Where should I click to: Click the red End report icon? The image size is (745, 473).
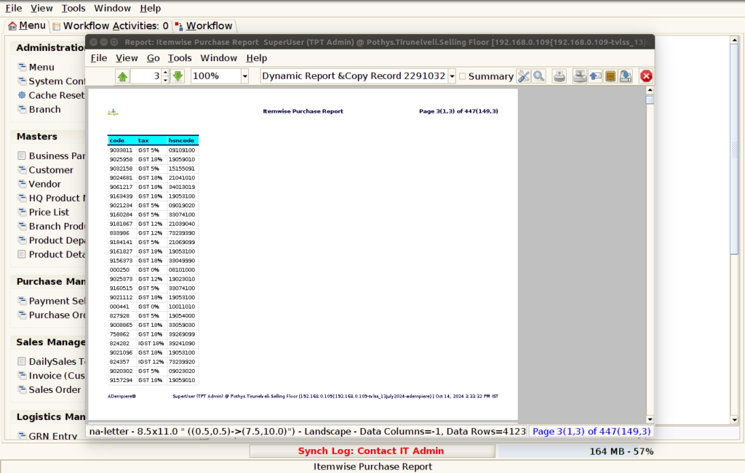646,76
